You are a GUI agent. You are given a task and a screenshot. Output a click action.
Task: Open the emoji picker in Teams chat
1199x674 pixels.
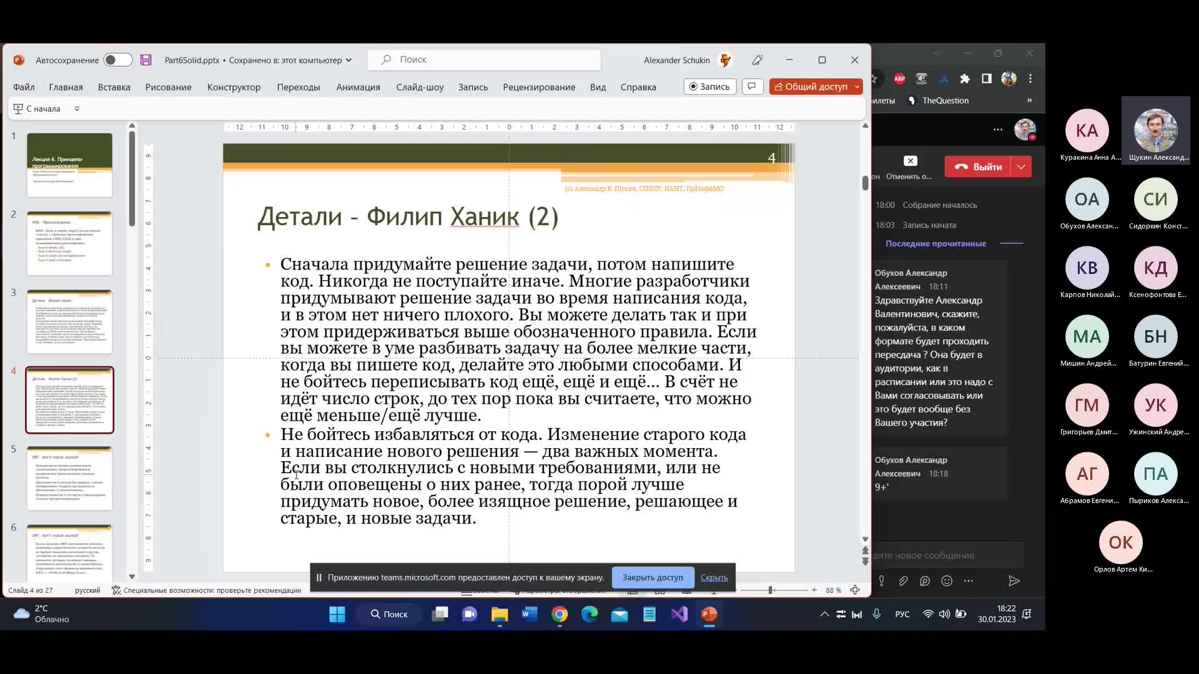(947, 581)
